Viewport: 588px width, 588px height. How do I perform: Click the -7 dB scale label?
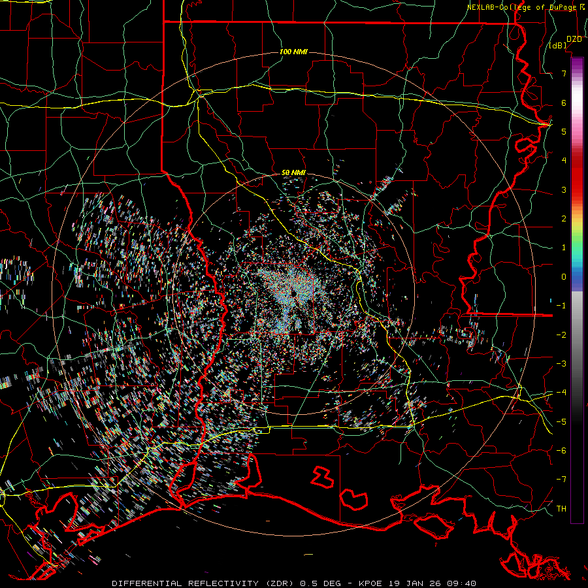click(561, 480)
